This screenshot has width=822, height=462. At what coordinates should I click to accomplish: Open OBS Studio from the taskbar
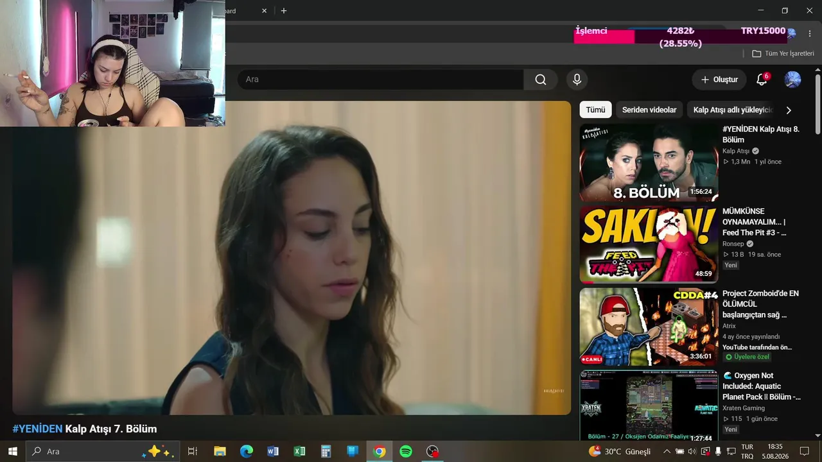coord(433,451)
